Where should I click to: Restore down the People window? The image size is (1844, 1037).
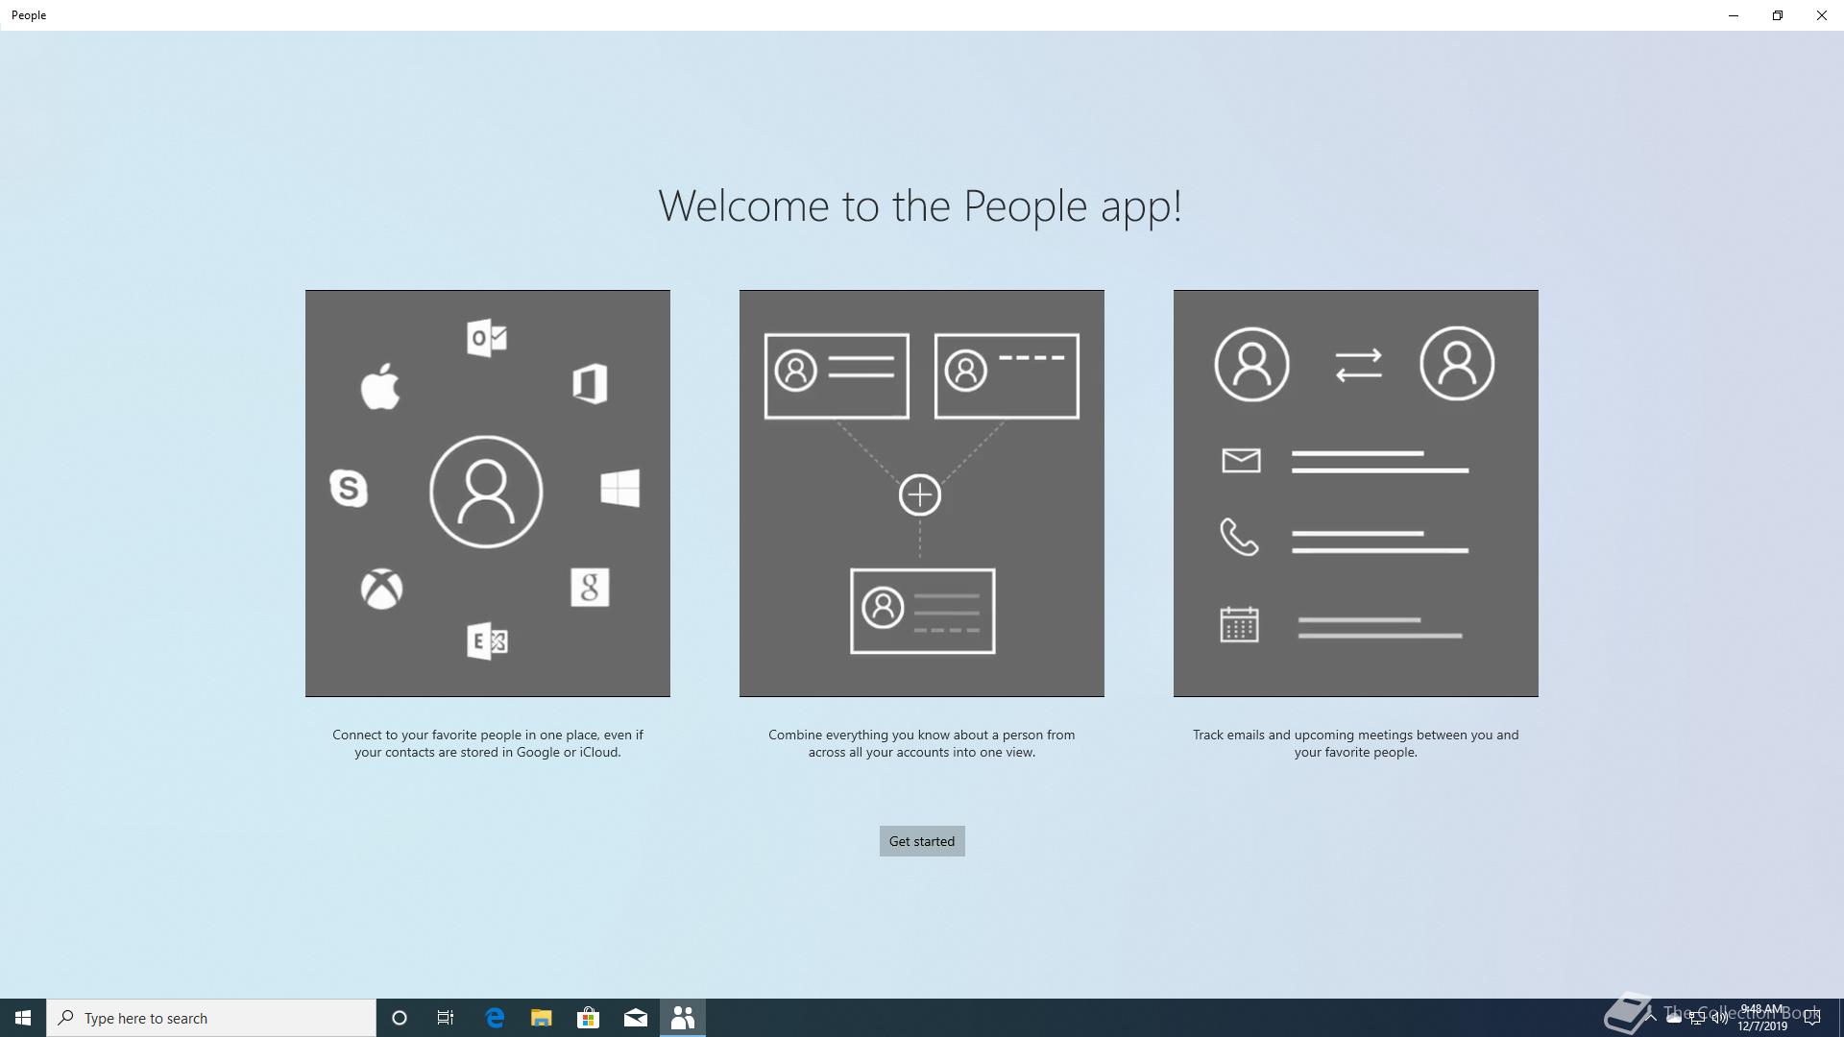pos(1778,15)
